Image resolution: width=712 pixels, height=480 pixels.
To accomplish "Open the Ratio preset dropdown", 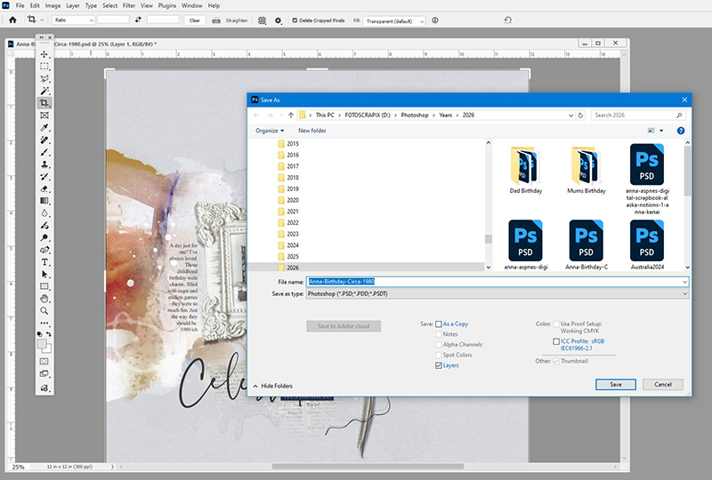I will (x=74, y=20).
